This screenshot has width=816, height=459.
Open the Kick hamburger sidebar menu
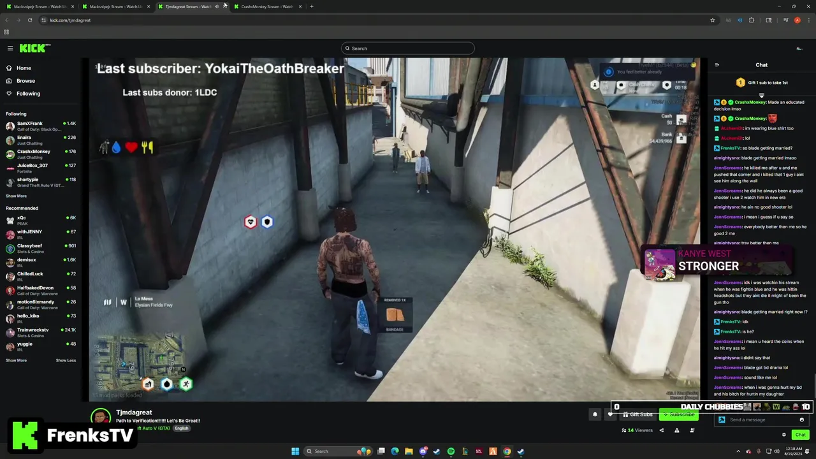coord(10,48)
